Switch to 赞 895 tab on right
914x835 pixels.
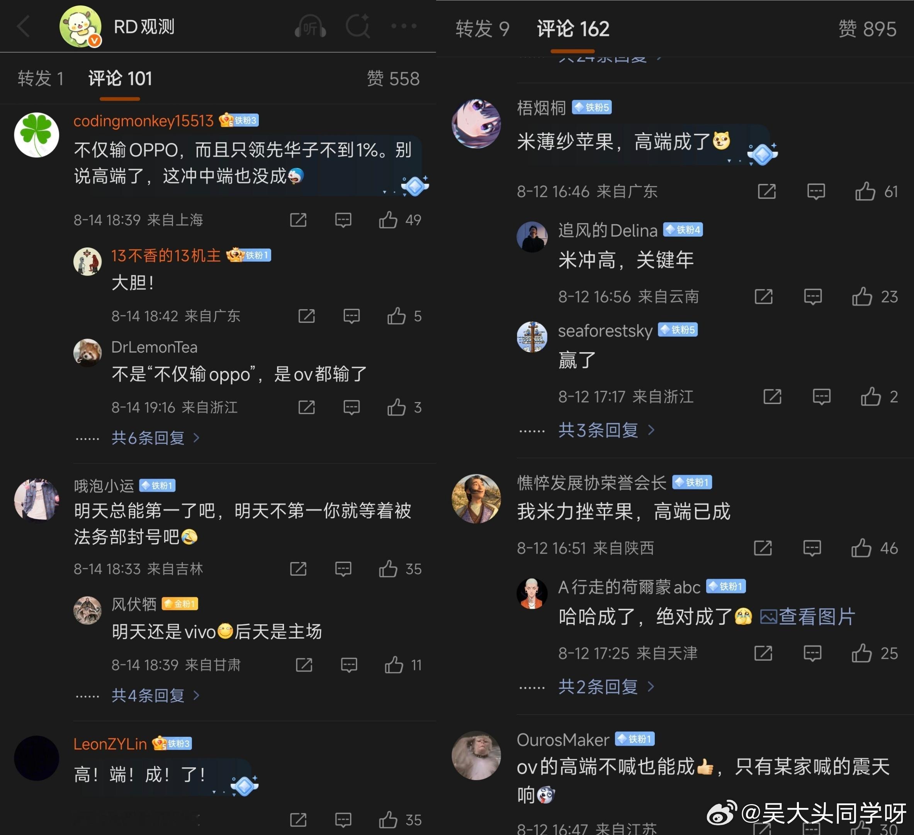(x=867, y=29)
